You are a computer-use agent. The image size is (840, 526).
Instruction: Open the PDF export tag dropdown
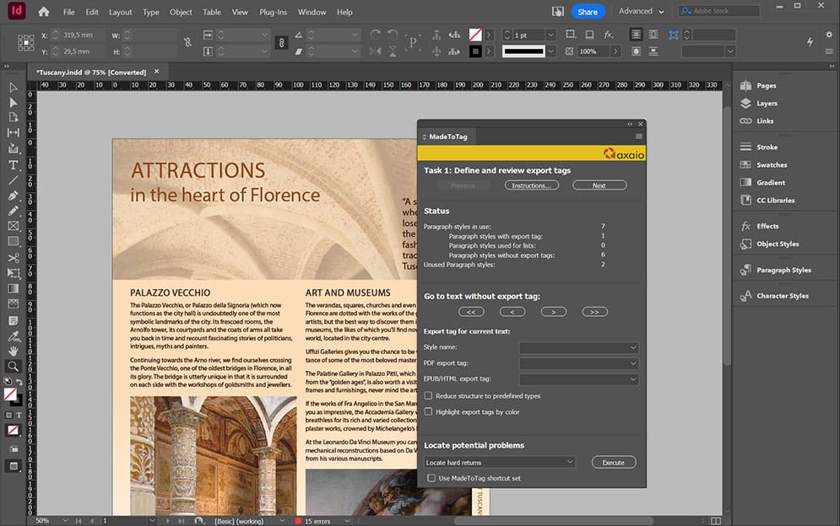(x=578, y=363)
